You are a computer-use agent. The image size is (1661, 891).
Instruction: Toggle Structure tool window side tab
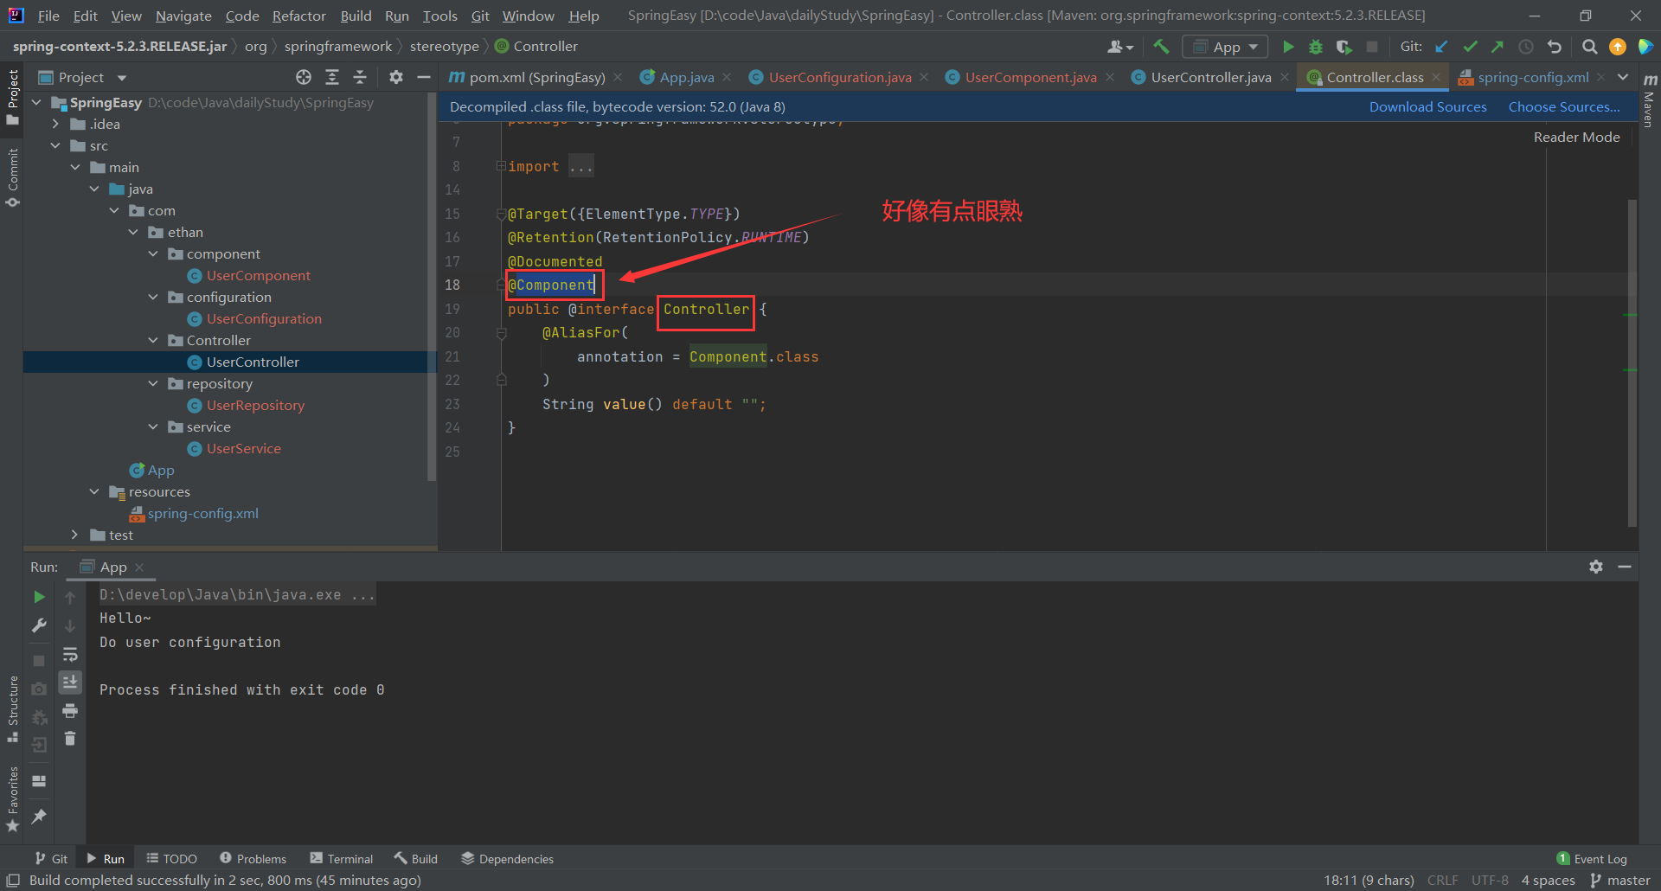click(x=12, y=709)
